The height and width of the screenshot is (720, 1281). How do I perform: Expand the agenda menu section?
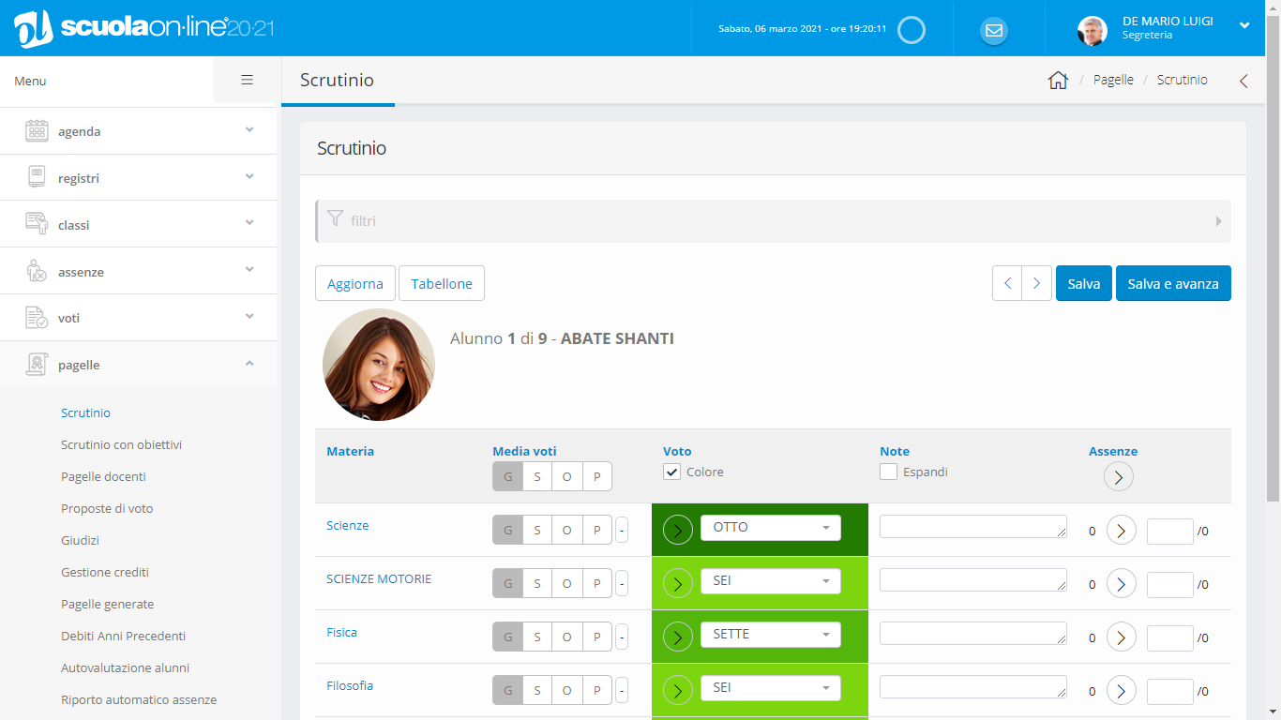139,131
